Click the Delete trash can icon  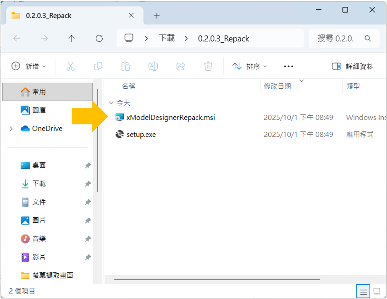tap(208, 66)
